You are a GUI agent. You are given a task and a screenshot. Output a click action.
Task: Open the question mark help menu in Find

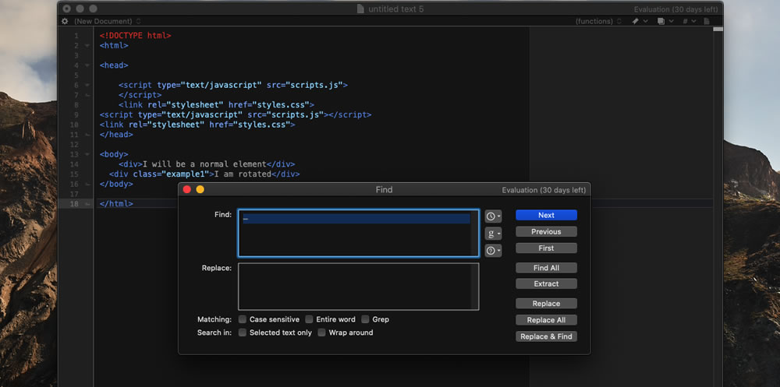[493, 251]
